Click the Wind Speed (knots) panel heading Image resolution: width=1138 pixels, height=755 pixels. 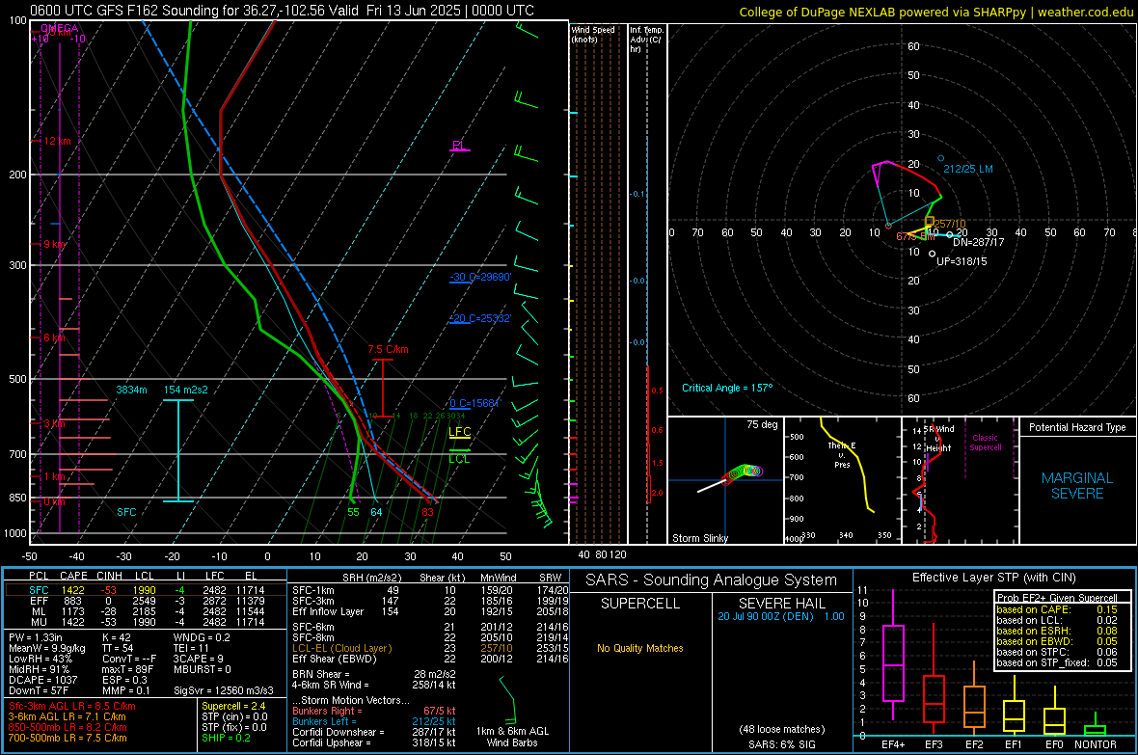click(x=593, y=35)
